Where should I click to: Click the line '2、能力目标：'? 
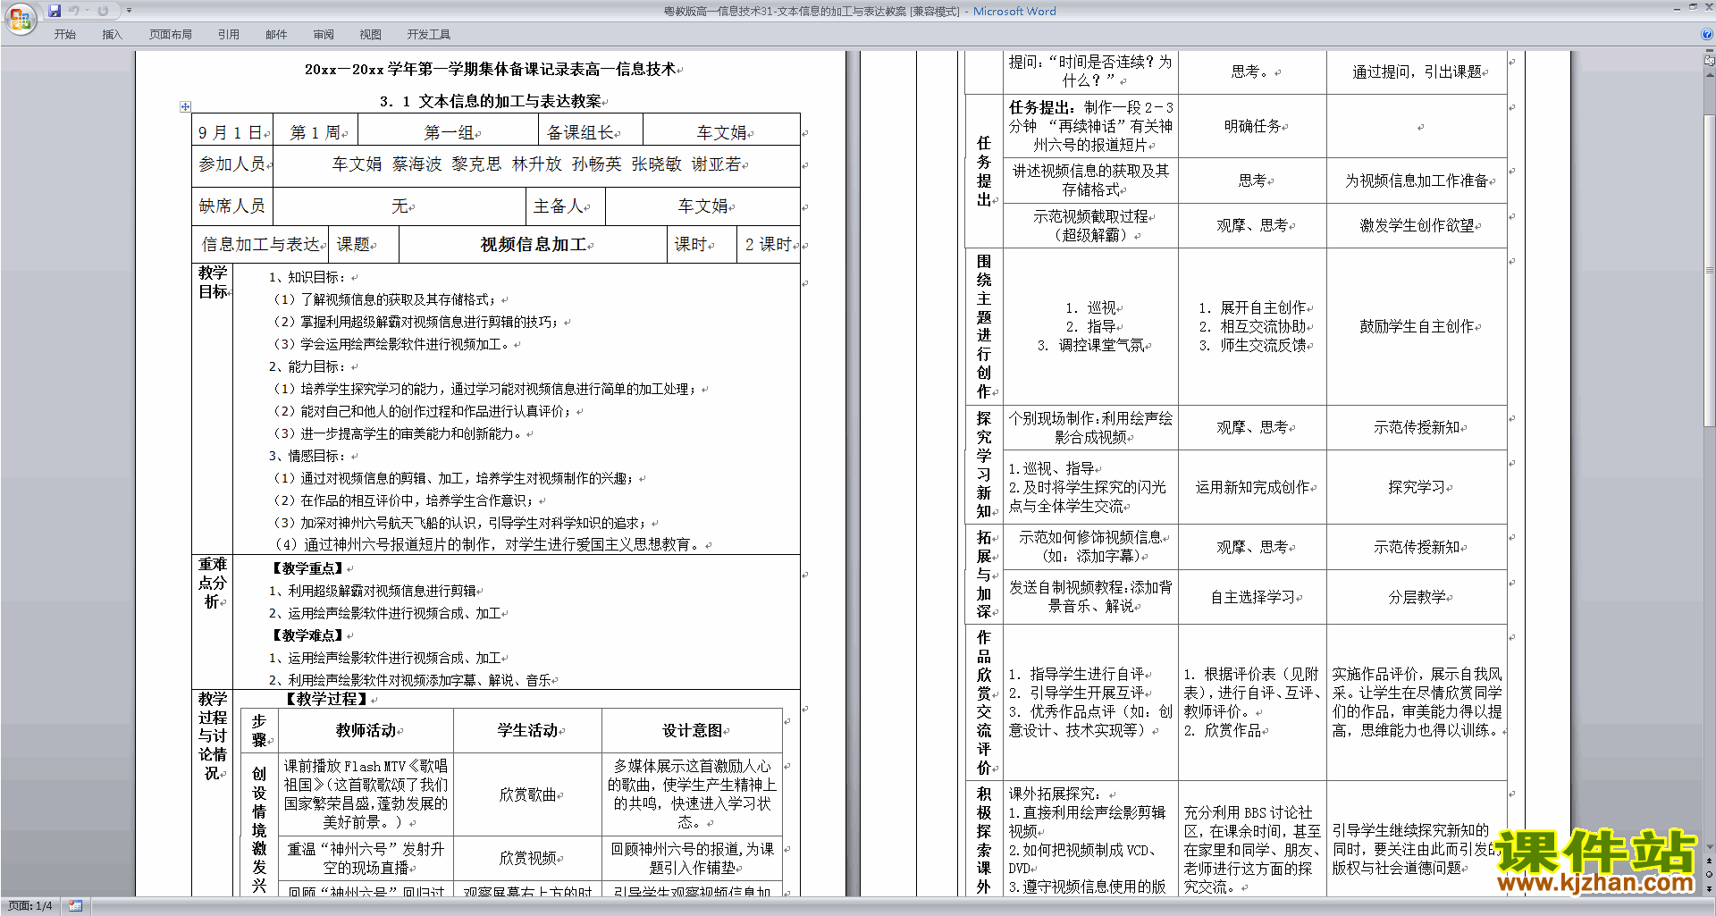click(307, 366)
